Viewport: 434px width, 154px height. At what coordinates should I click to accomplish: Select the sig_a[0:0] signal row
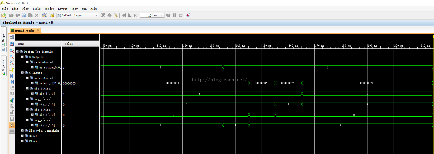[x=47, y=125]
